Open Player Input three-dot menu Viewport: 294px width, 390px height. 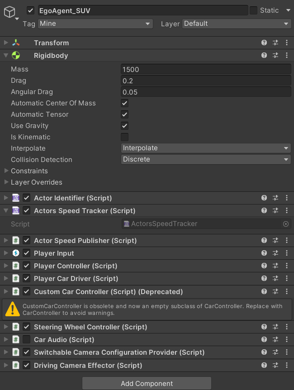pyautogui.click(x=287, y=253)
